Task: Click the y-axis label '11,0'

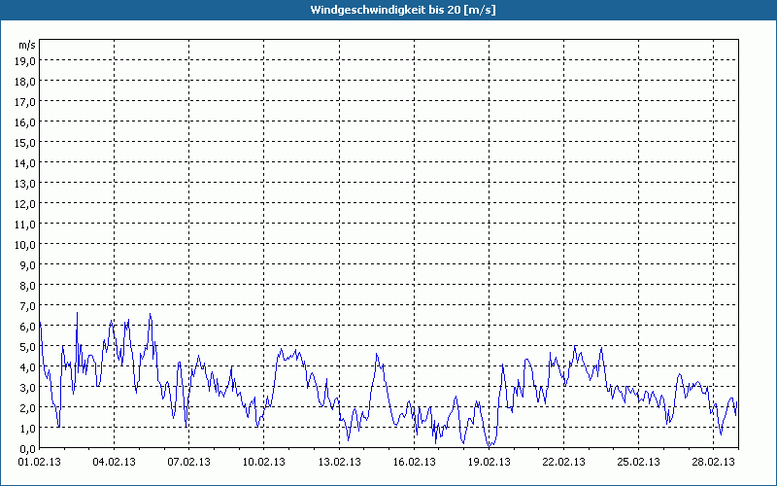Action: pyautogui.click(x=27, y=225)
